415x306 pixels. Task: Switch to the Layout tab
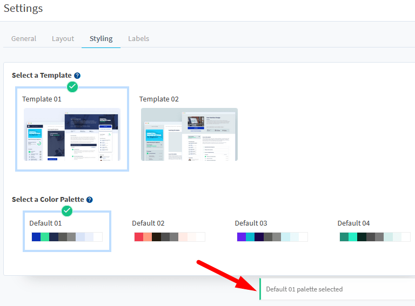63,38
